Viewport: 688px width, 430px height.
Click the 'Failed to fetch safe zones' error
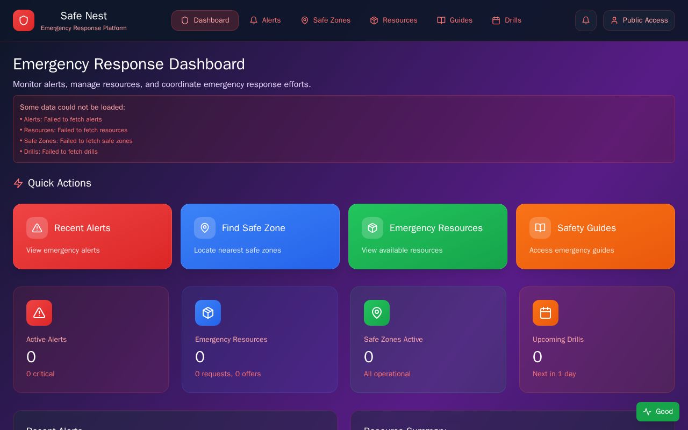point(76,141)
